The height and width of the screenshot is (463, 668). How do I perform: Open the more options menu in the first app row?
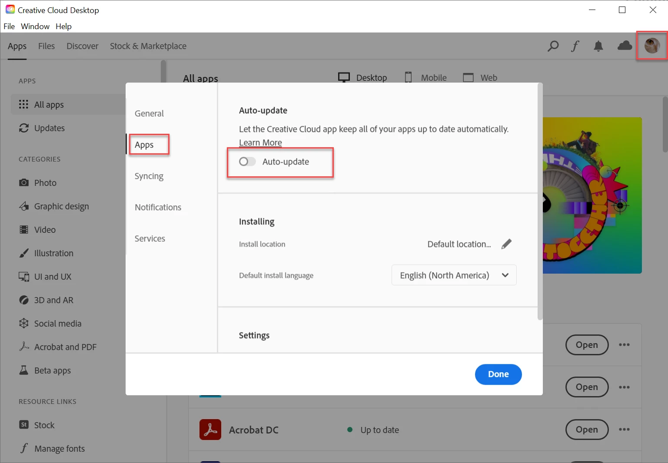[624, 345]
